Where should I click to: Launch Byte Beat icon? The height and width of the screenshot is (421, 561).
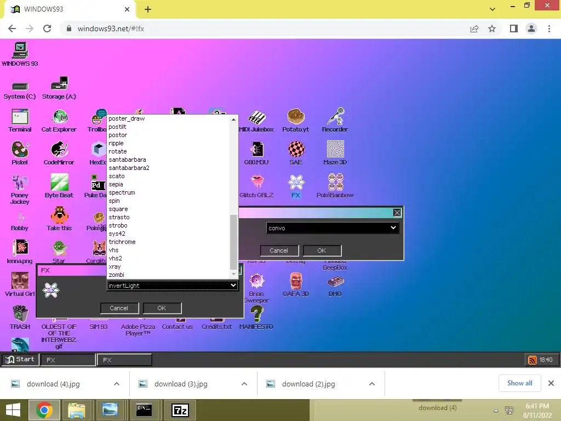click(59, 182)
